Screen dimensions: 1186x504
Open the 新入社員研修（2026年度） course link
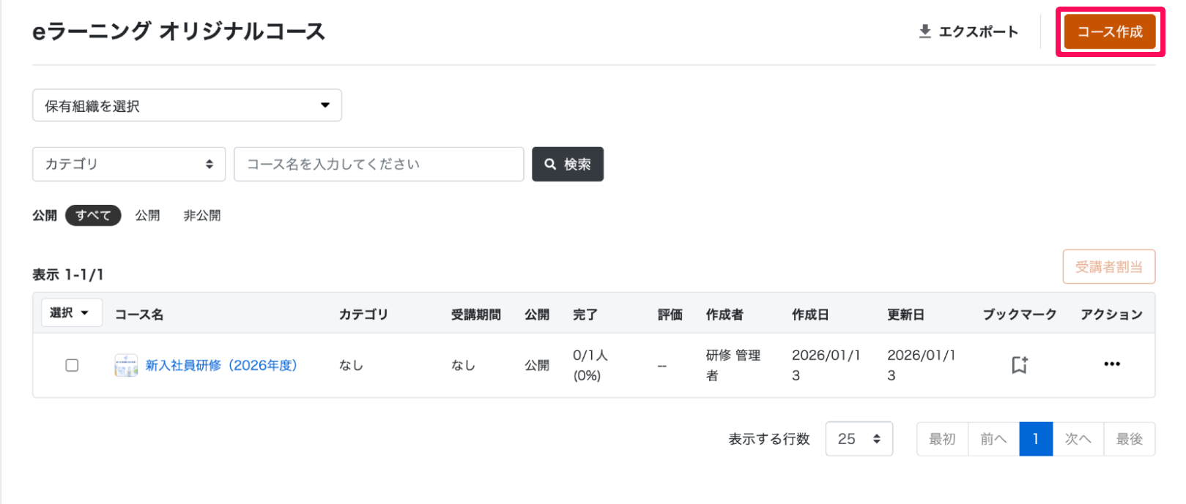click(x=221, y=365)
